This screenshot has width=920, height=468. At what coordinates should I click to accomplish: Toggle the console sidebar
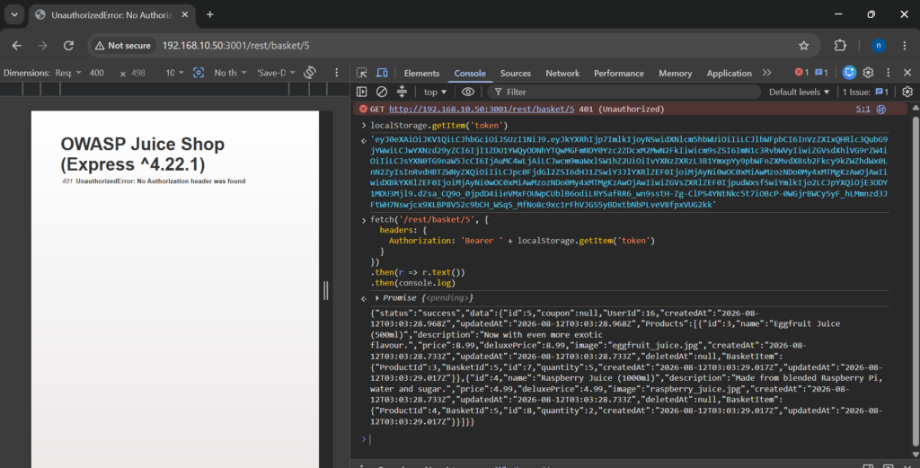(x=361, y=92)
